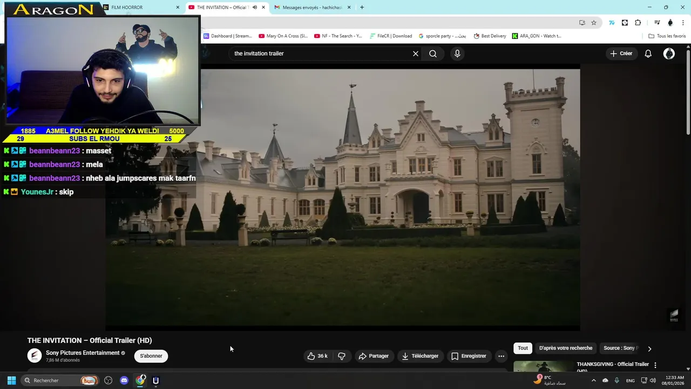Image resolution: width=691 pixels, height=389 pixels.
Task: Open the media controls icon in Chrome toolbar
Action: click(x=657, y=23)
